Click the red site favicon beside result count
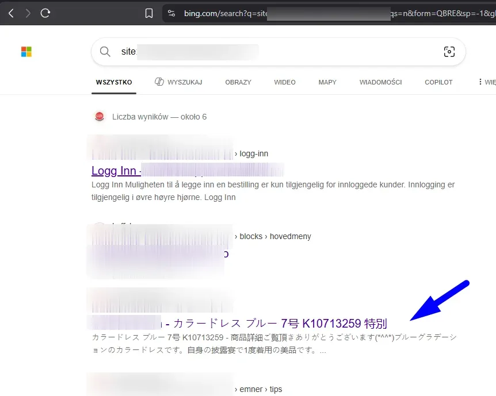 (100, 117)
